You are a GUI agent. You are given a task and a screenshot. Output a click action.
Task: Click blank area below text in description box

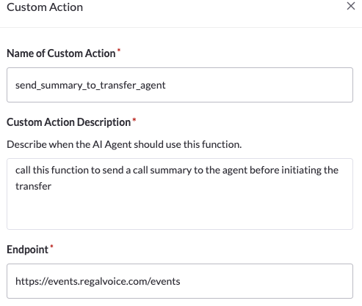[180, 211]
